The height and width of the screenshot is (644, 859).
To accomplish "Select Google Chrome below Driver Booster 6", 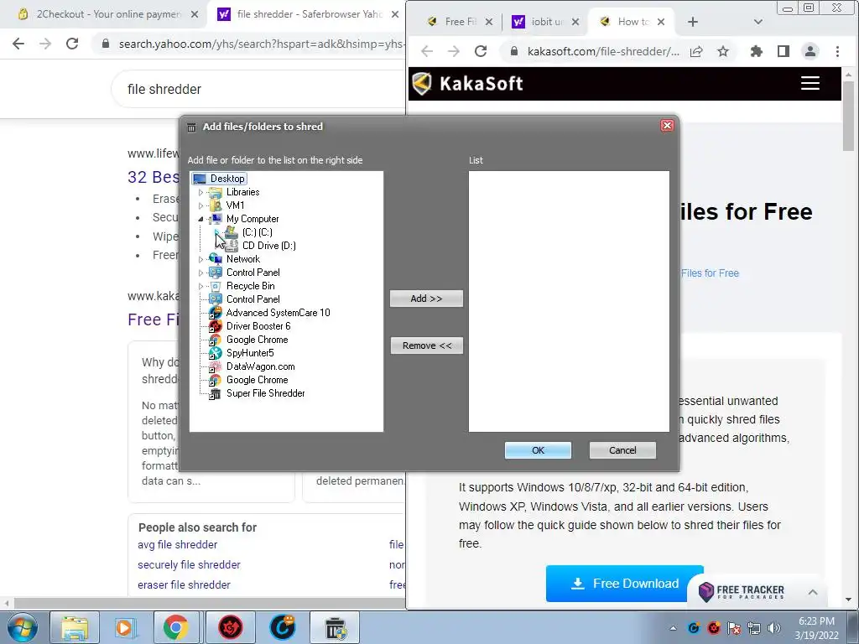I will tap(257, 340).
